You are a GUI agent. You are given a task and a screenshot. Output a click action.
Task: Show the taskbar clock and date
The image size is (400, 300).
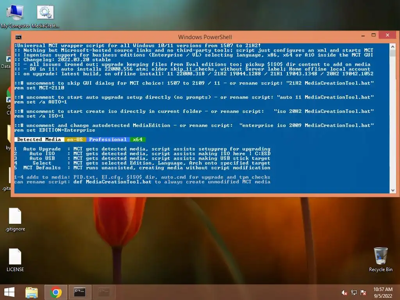[x=383, y=293]
